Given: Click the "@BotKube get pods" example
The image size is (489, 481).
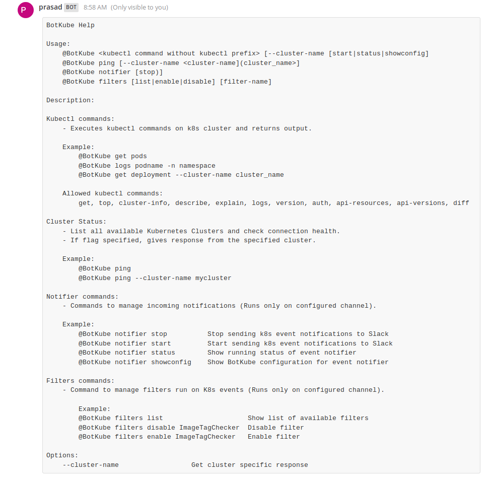Looking at the screenshot, I should tap(112, 156).
